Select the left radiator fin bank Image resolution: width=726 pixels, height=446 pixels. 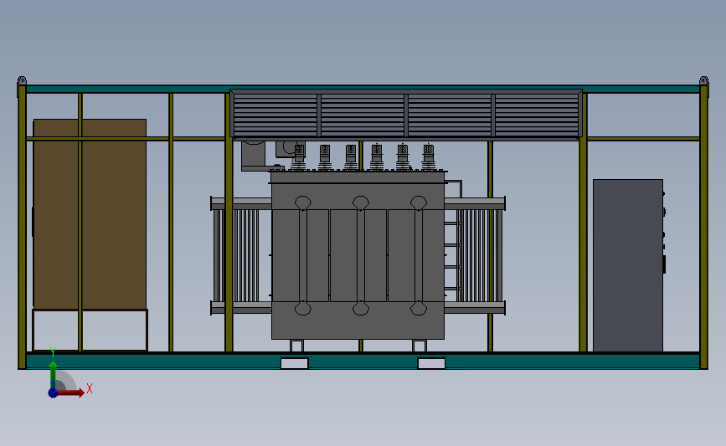241,255
